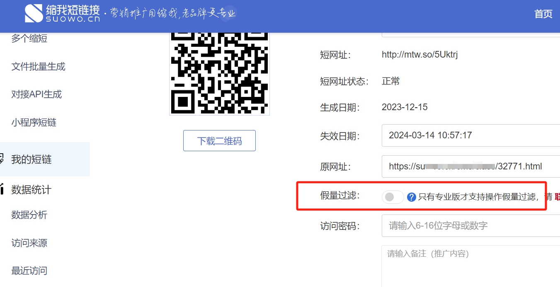Click the icon beside 我的短链
The width and height of the screenshot is (560, 287).
[2, 159]
